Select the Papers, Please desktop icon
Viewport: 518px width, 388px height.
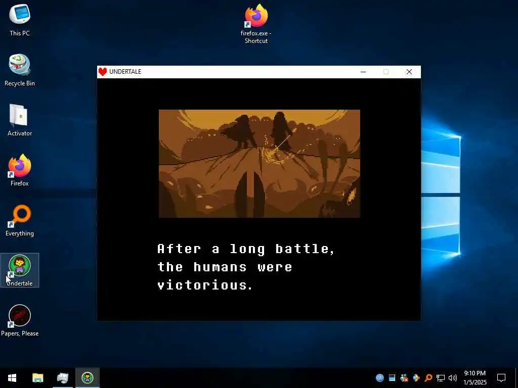pos(20,320)
